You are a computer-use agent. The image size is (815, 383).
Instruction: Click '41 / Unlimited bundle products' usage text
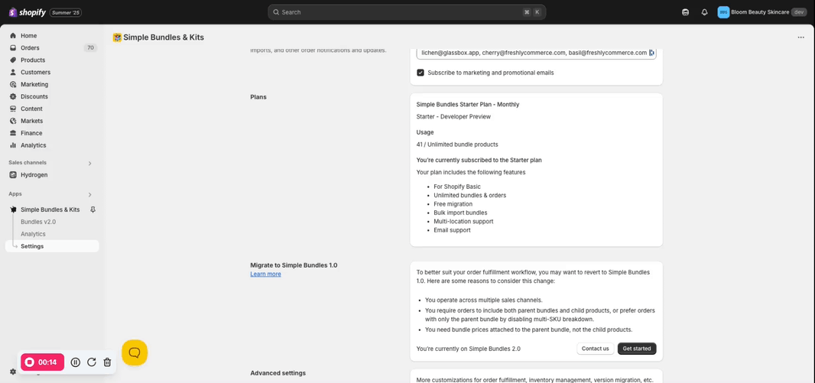pos(457,144)
